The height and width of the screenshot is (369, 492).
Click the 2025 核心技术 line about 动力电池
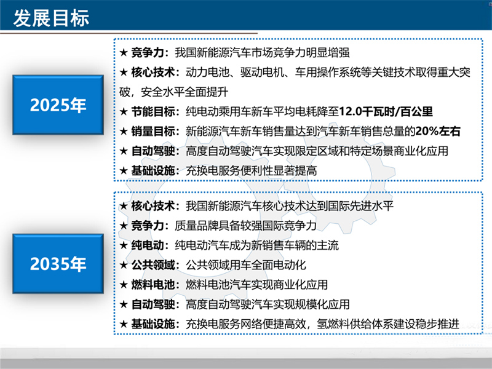pyautogui.click(x=295, y=73)
